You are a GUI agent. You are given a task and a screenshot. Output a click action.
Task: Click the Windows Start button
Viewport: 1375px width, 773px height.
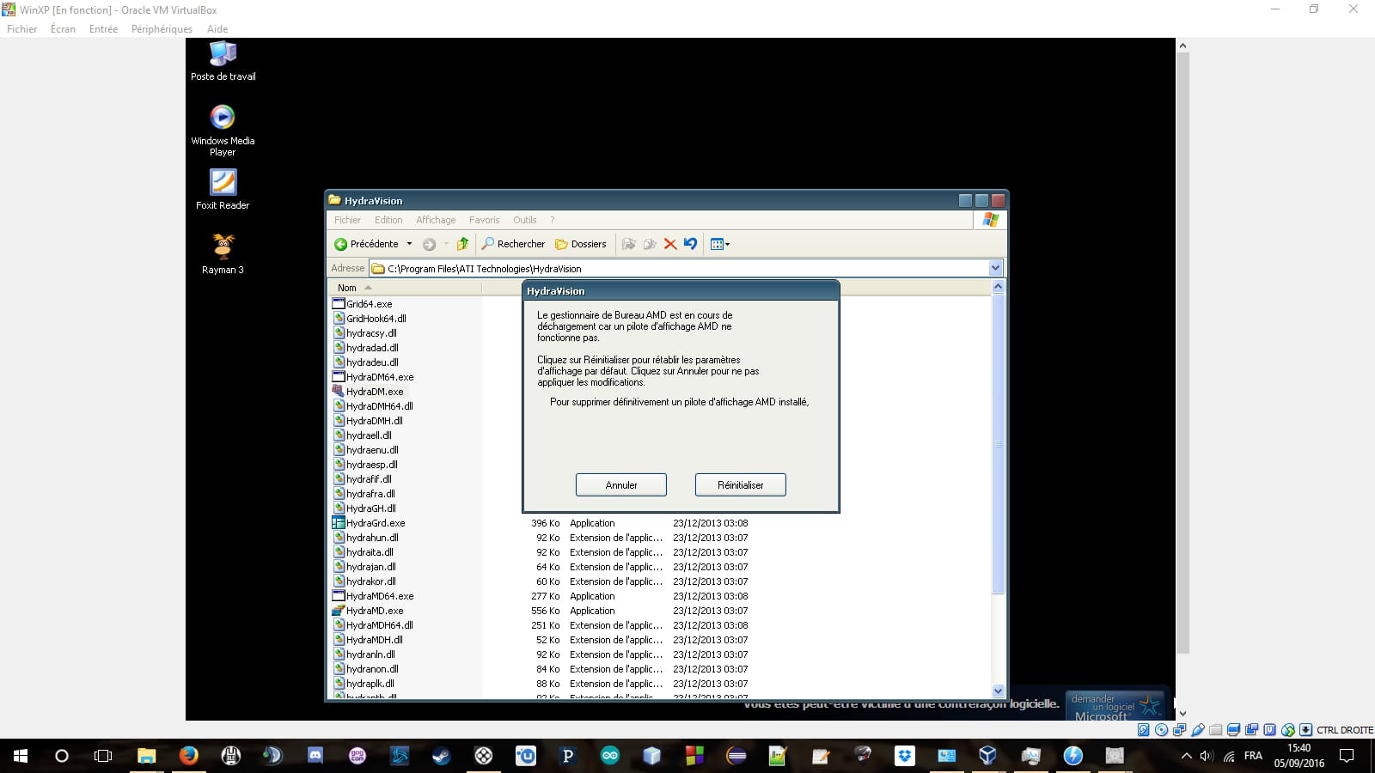pyautogui.click(x=21, y=756)
